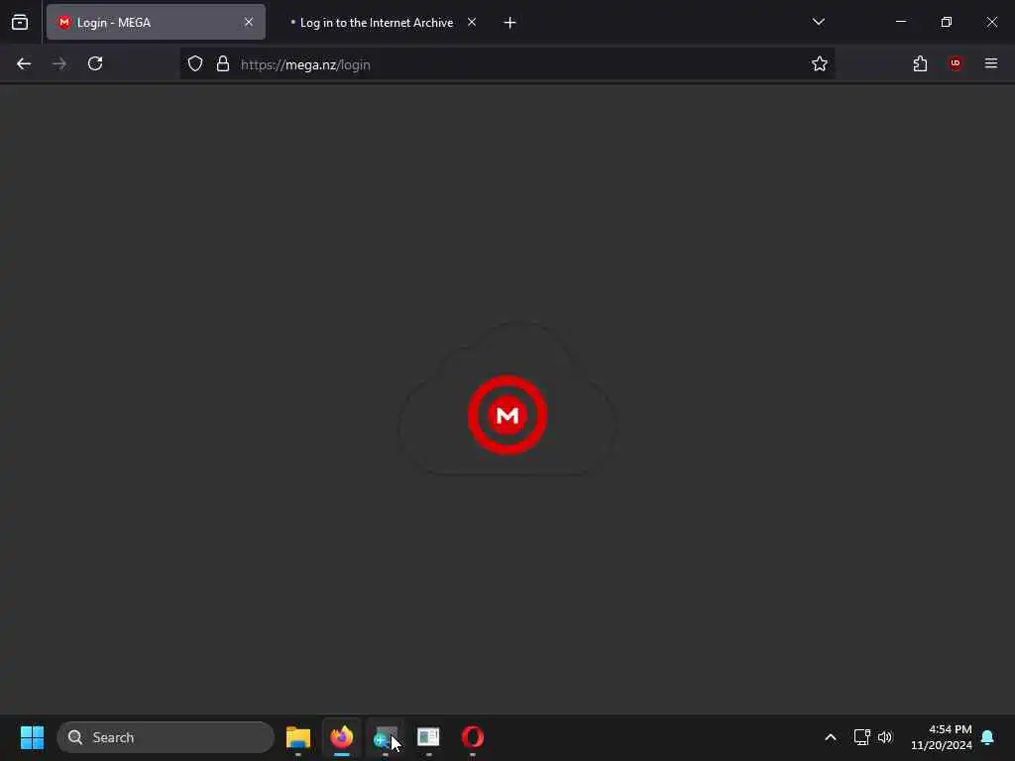Open the Firefox View icon in the tab bar

(x=20, y=22)
